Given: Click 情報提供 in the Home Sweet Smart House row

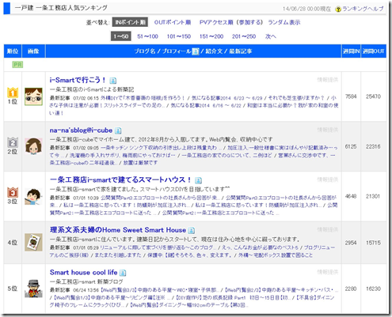Looking at the screenshot, I should 327,229.
